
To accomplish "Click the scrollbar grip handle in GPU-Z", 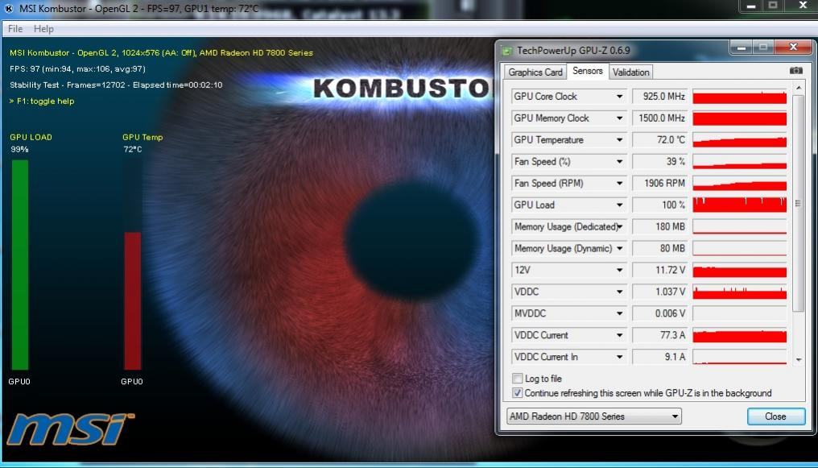I will 798,204.
